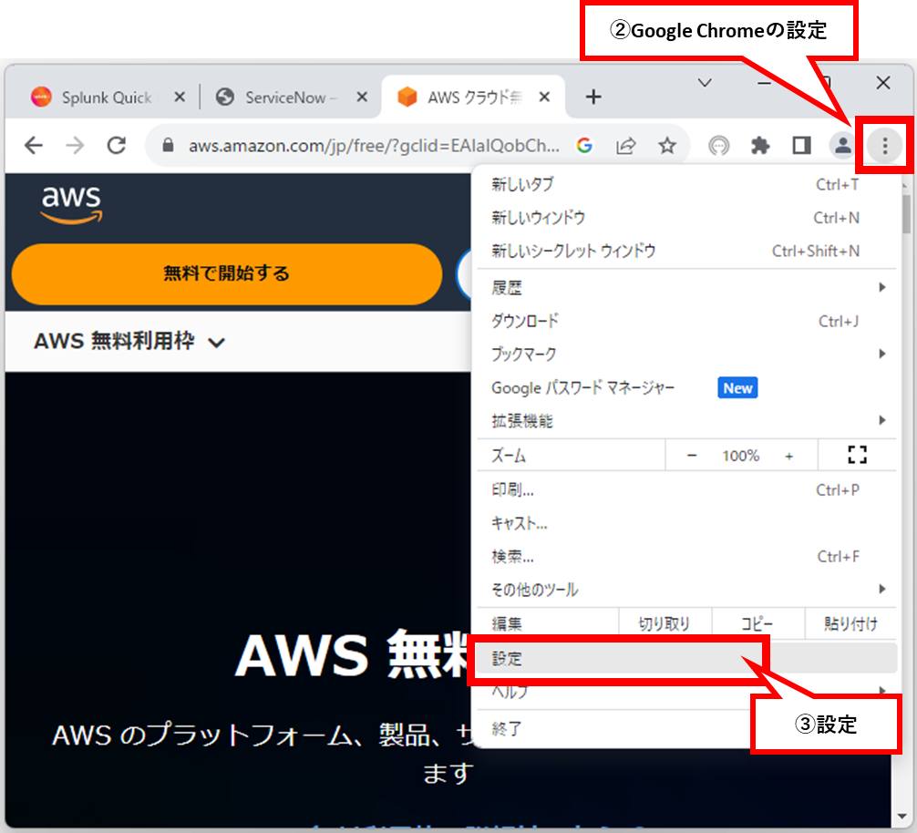Click 切り取り in the edit row
The image size is (917, 833).
pyautogui.click(x=665, y=623)
